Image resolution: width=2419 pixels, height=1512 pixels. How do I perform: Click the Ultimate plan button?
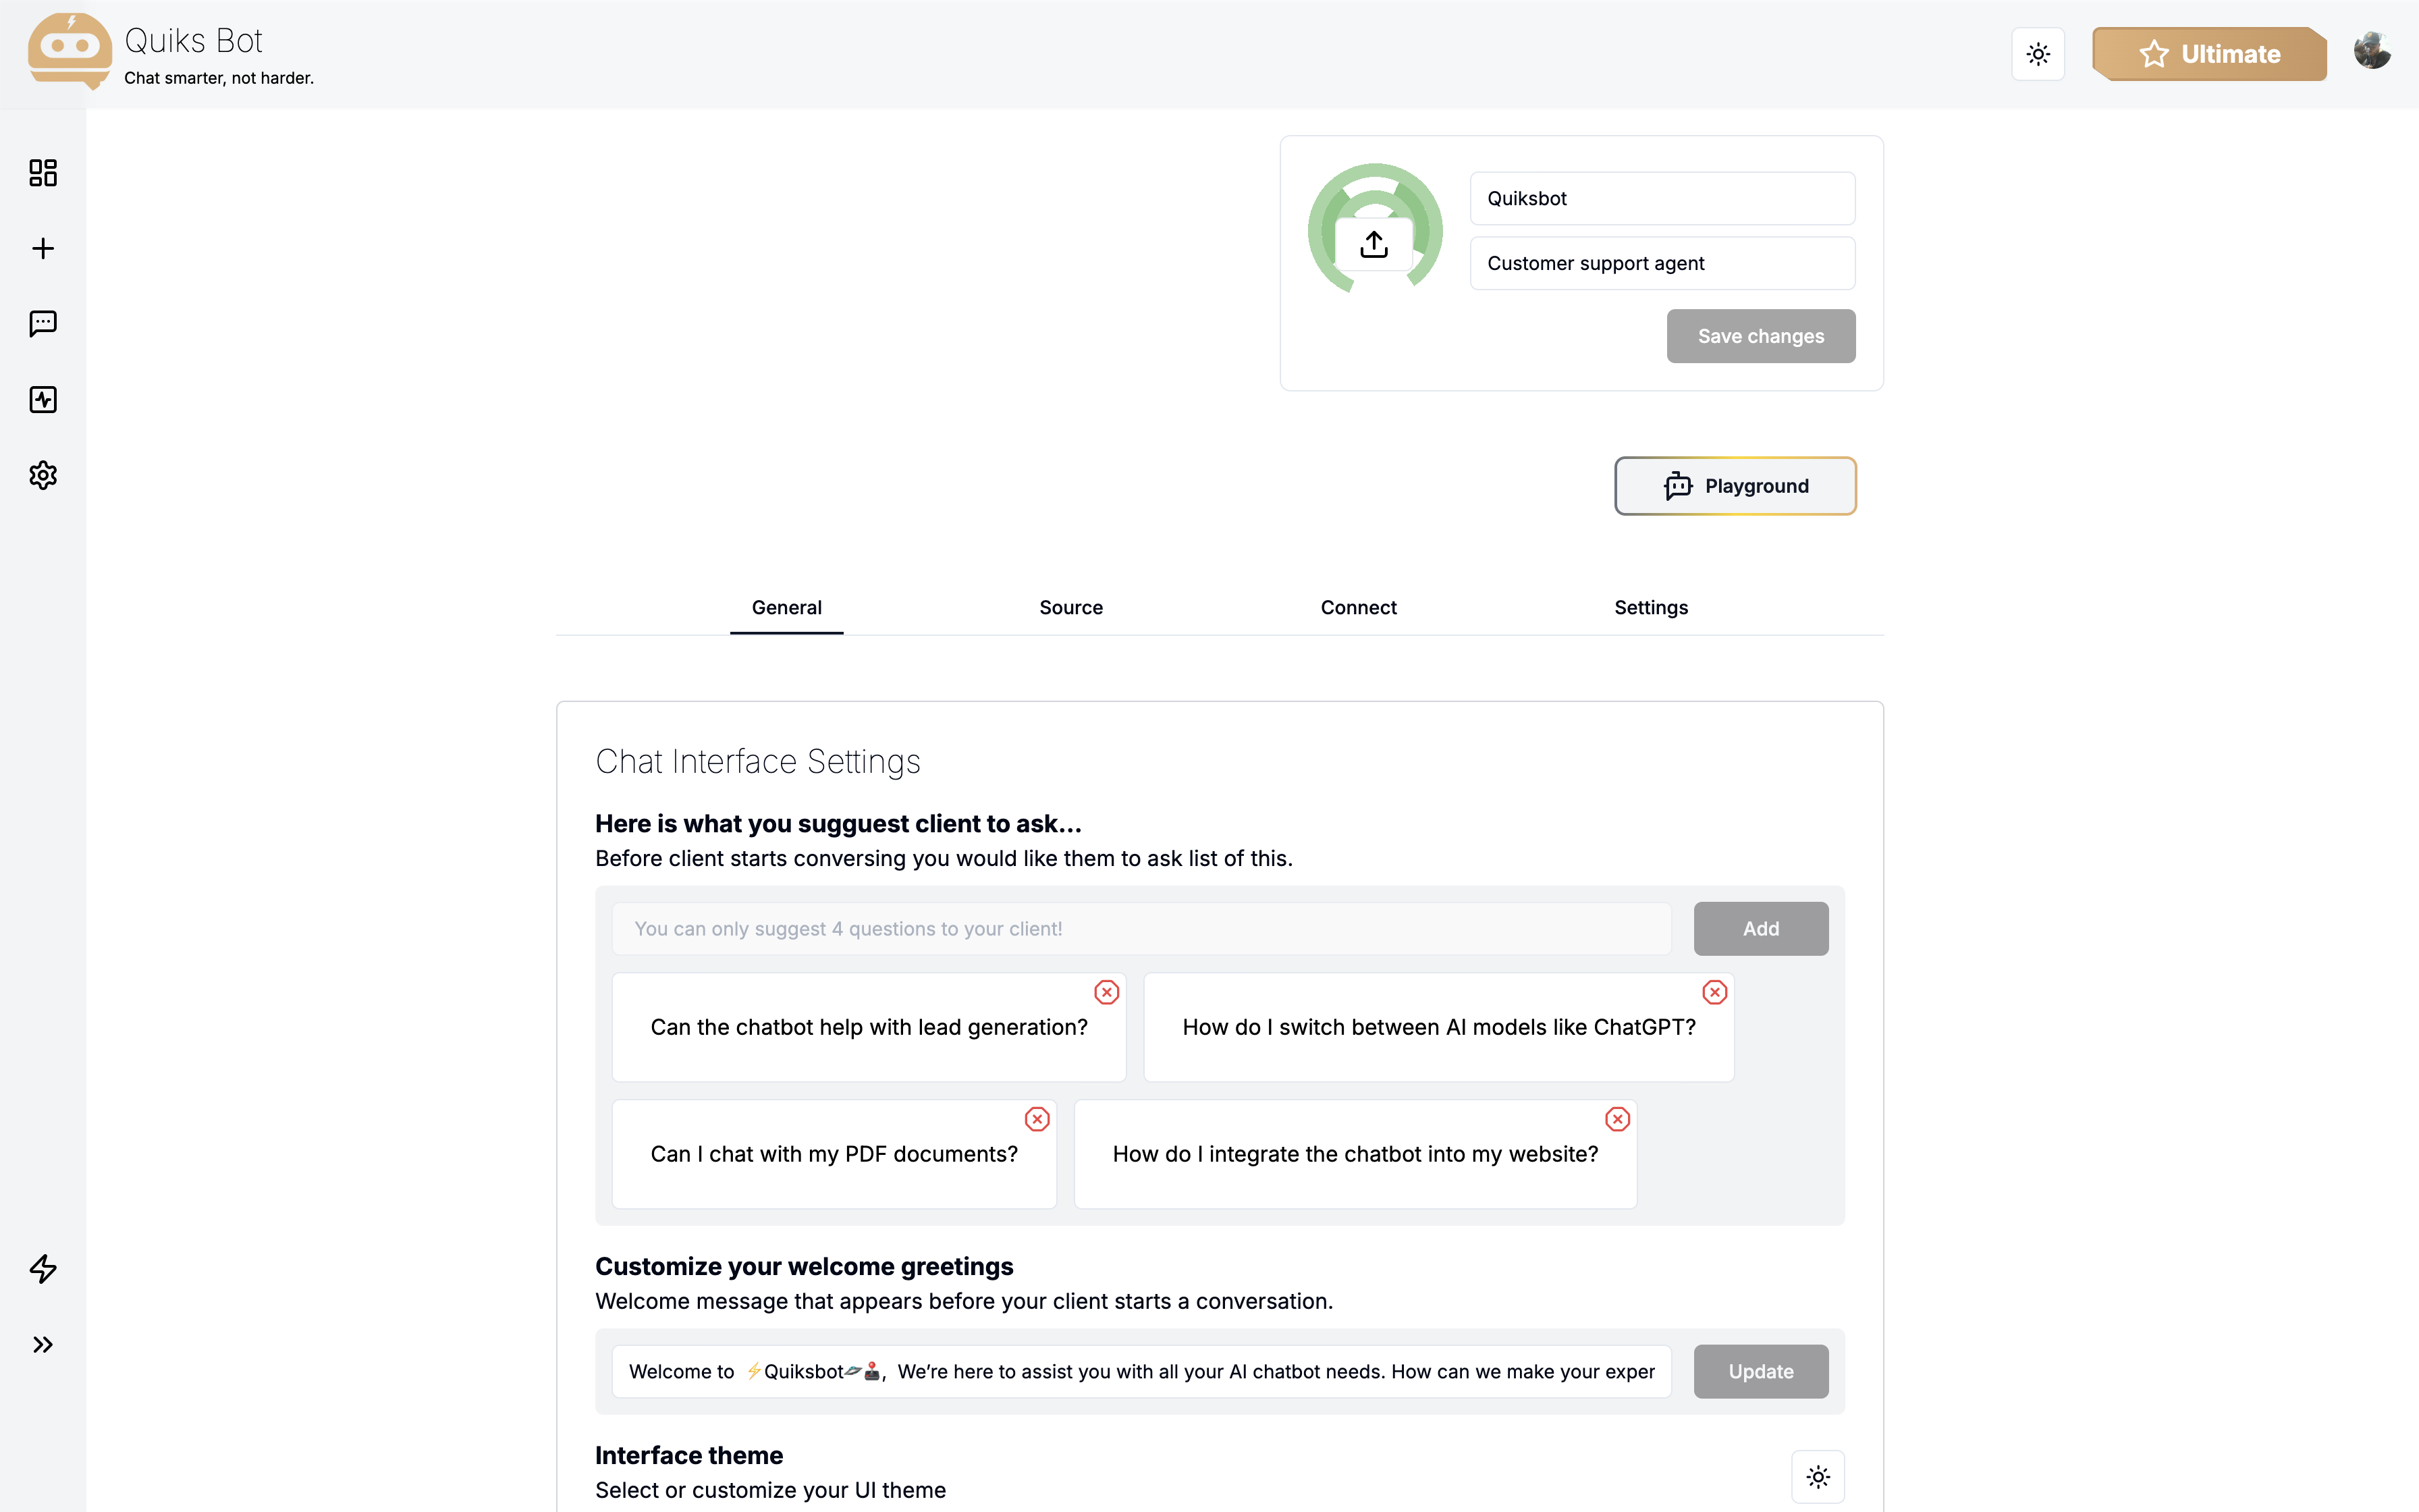coord(2209,54)
